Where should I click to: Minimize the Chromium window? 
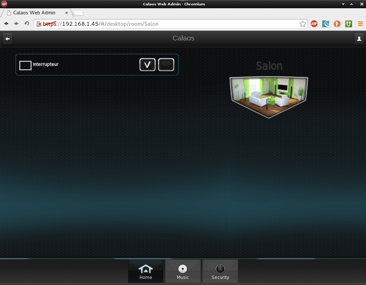(x=343, y=4)
